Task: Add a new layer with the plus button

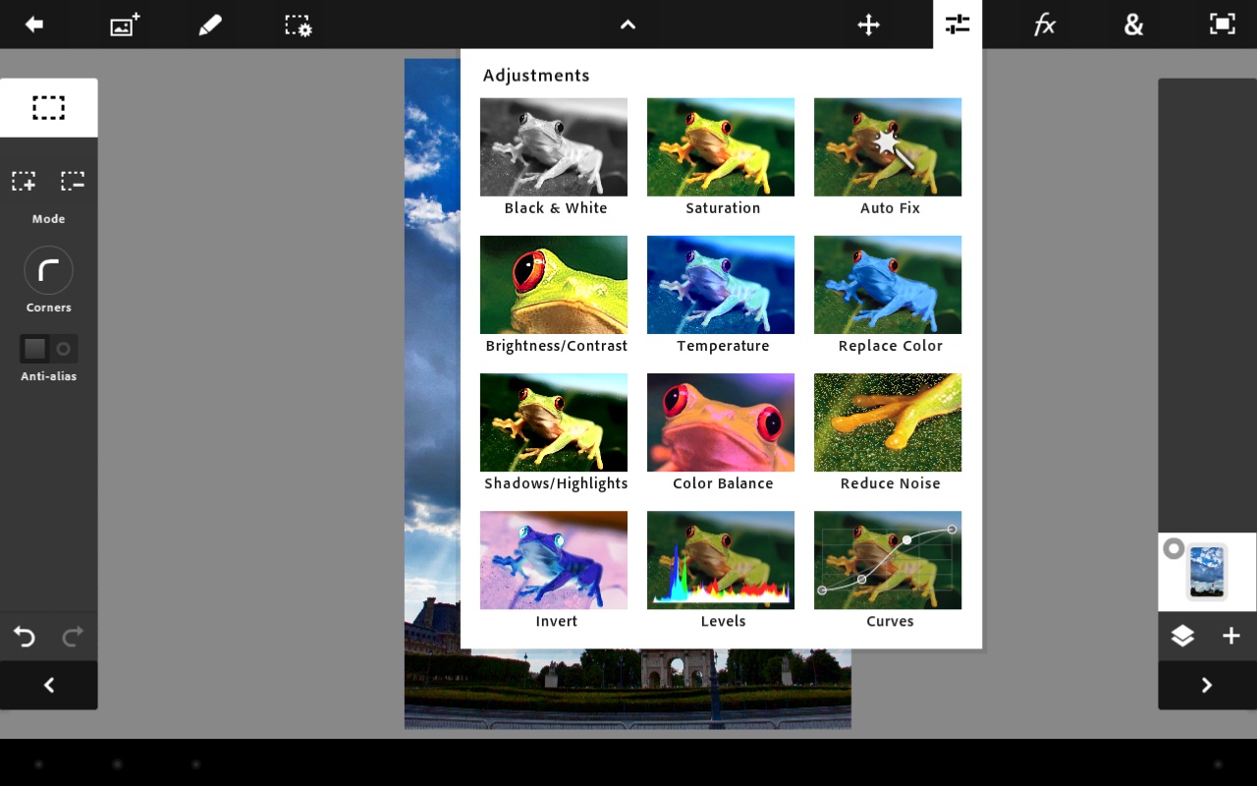Action: point(1230,637)
